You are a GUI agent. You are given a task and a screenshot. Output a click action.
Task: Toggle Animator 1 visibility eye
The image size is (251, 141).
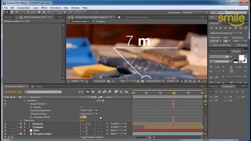5,101
